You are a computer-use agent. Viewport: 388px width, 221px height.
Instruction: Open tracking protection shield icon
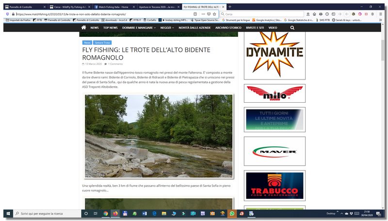pos(7,14)
